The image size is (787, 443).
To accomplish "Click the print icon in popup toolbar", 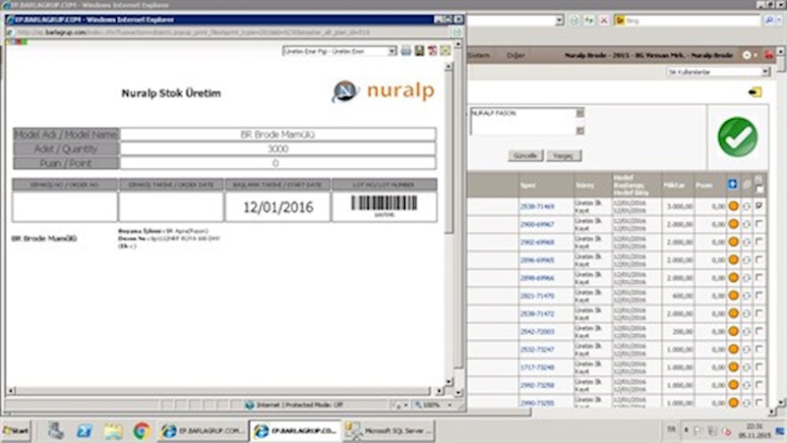I will (405, 51).
